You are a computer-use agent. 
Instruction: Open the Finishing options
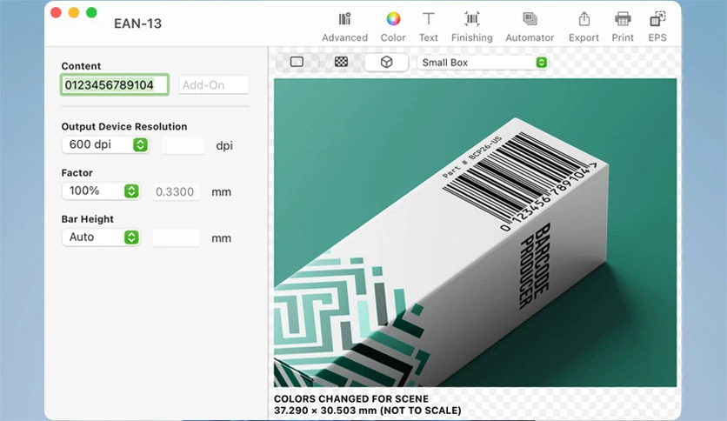472,27
